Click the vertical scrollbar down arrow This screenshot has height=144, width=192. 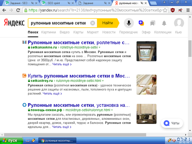(x=190, y=131)
